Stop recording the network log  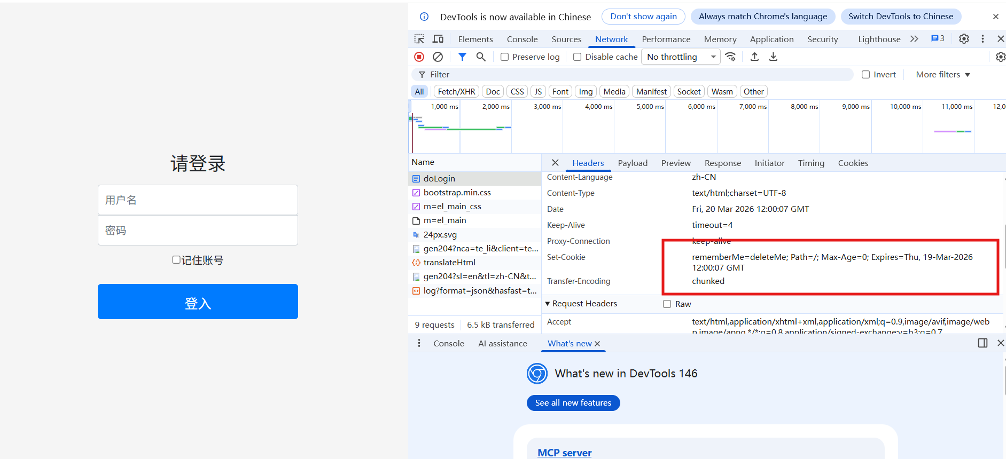click(x=419, y=57)
